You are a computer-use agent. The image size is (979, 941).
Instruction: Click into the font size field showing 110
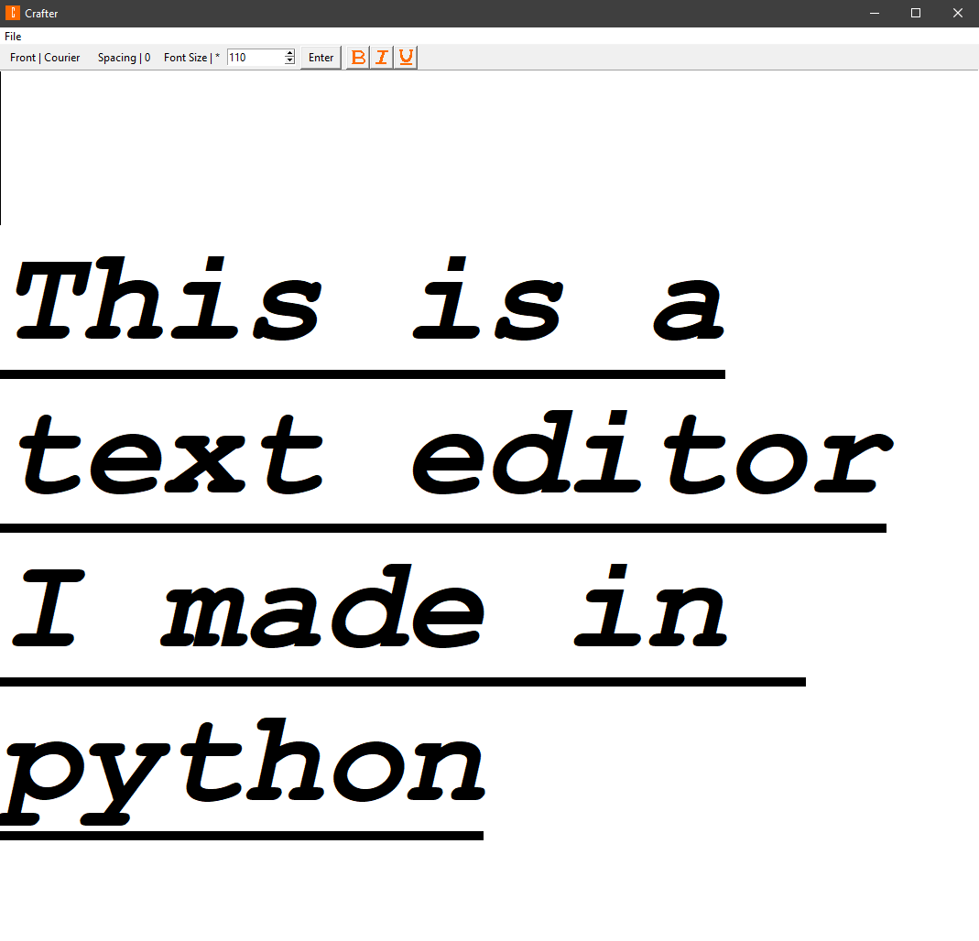[x=256, y=58]
